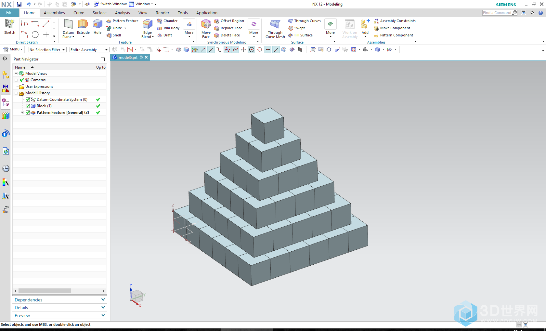Switch to the Assemblies ribbon tab
This screenshot has height=331, width=546.
click(x=54, y=13)
